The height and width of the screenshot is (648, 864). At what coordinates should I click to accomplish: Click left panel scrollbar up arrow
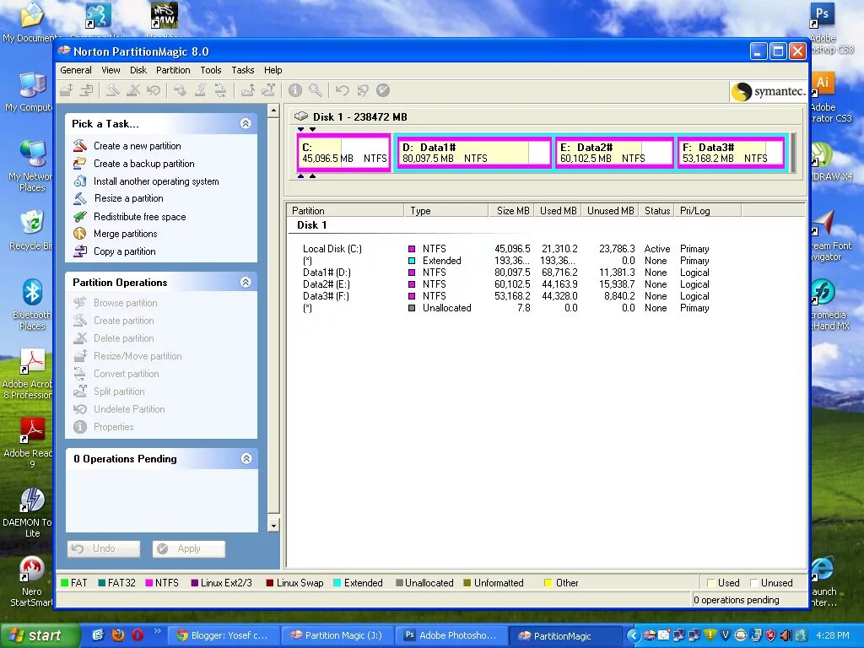[273, 111]
